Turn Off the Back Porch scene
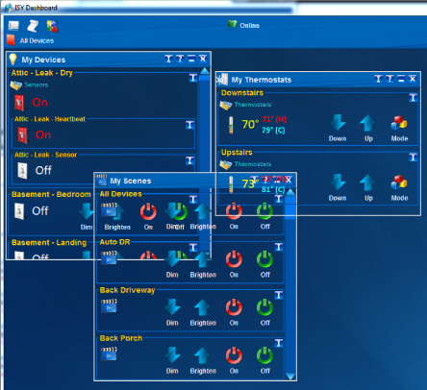The width and height of the screenshot is (427, 390). click(x=264, y=355)
